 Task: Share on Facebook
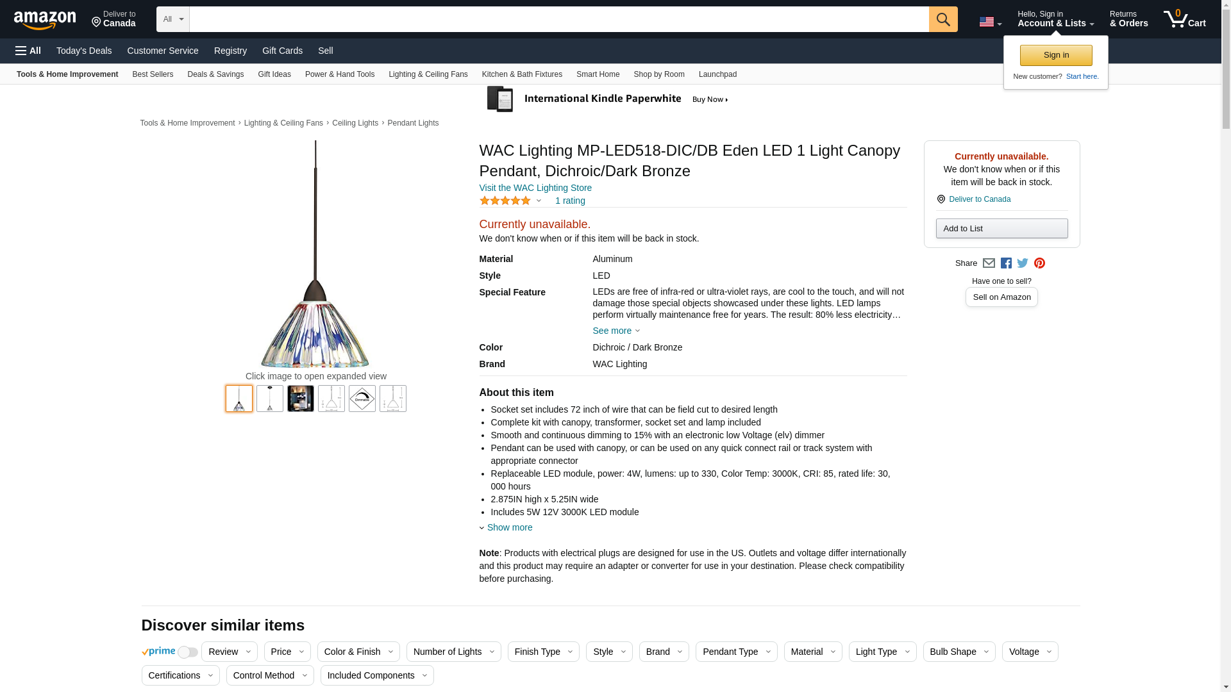(1006, 263)
